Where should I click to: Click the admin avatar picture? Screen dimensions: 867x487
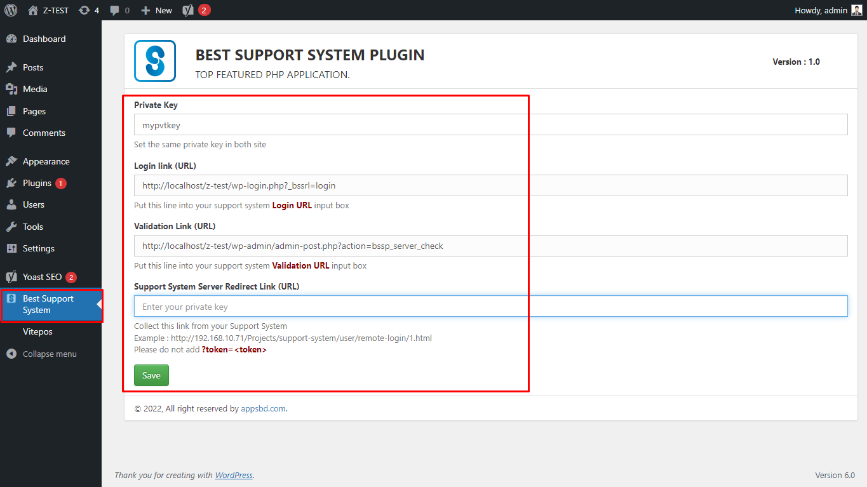tap(857, 10)
